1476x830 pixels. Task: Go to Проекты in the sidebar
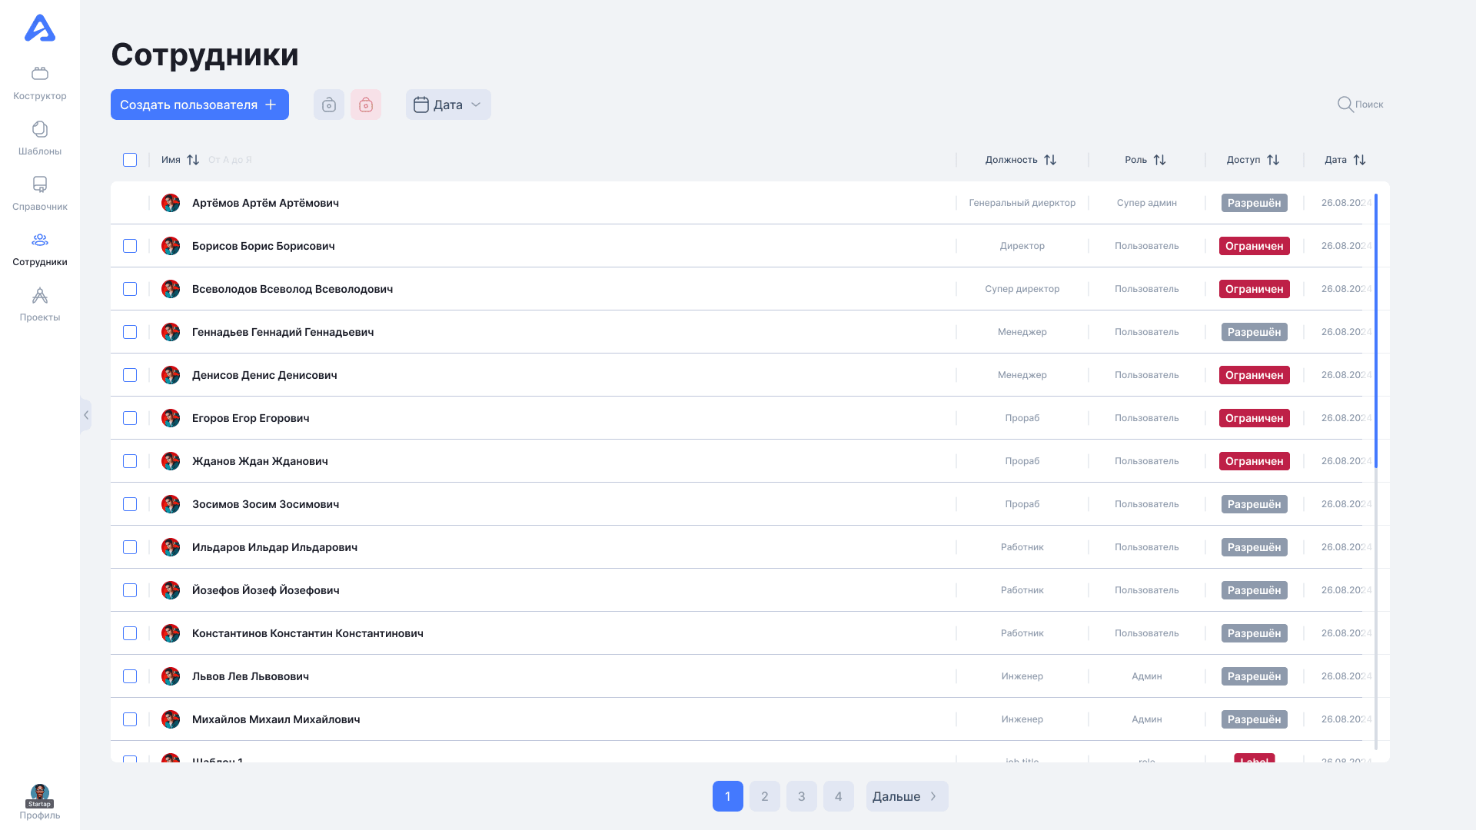[x=39, y=304]
